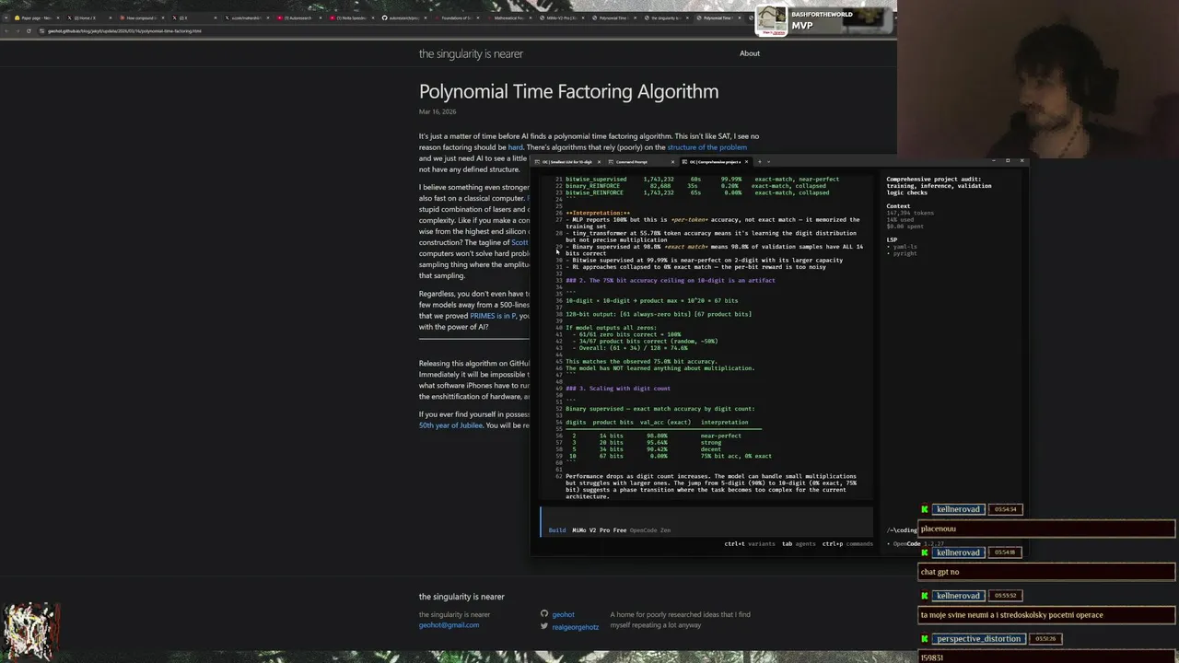Click 'ctrl+p commands' hint in OpenCode
Image resolution: width=1179 pixels, height=663 pixels.
(x=847, y=544)
